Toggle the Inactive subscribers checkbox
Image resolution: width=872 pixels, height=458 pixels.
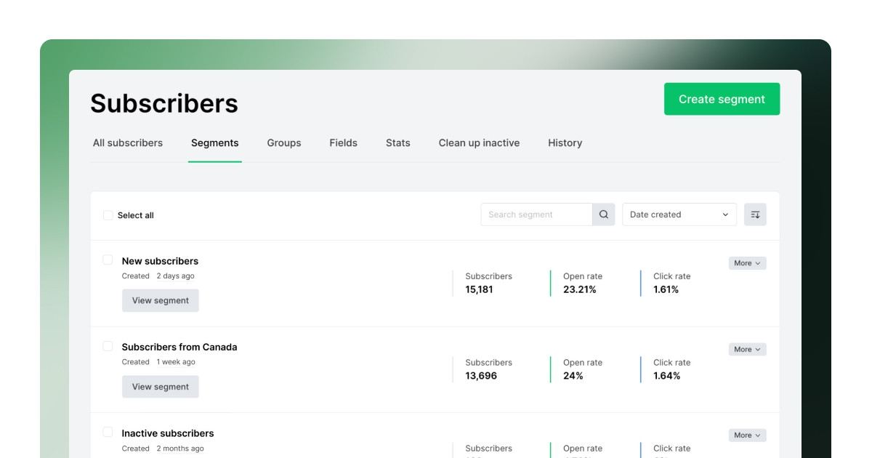108,433
